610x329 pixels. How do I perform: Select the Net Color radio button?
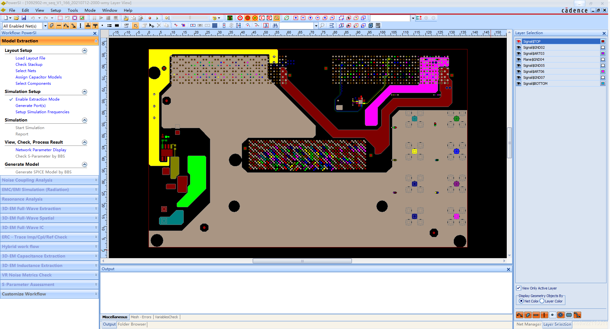click(x=521, y=301)
